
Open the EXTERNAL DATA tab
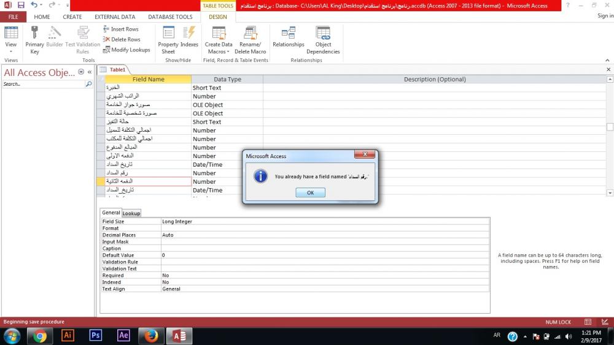coord(115,17)
